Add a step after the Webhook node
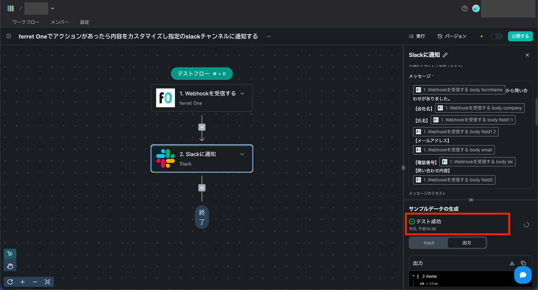This screenshot has height=290, width=538. tap(202, 127)
